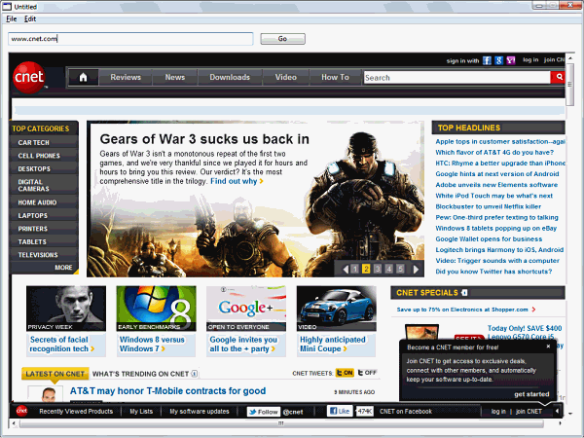Click the red search magnifier button
This screenshot has width=584, height=438.
[x=559, y=77]
